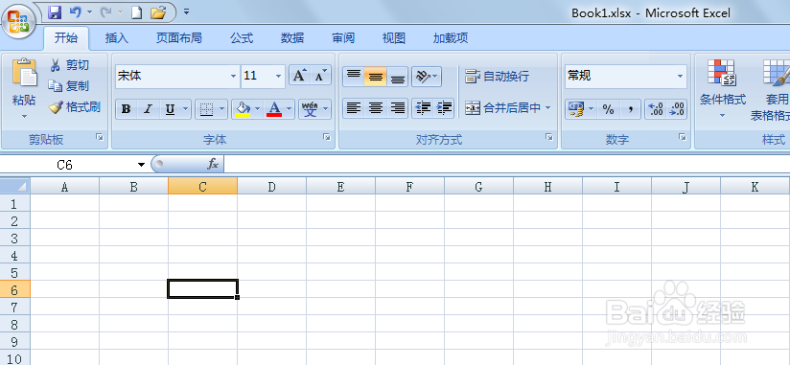This screenshot has height=365, width=790.
Task: Increase font size with large A
Action: (x=299, y=76)
